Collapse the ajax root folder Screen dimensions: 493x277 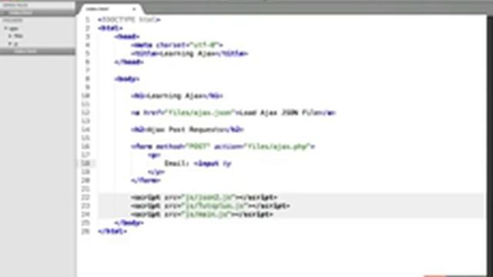tap(5, 28)
